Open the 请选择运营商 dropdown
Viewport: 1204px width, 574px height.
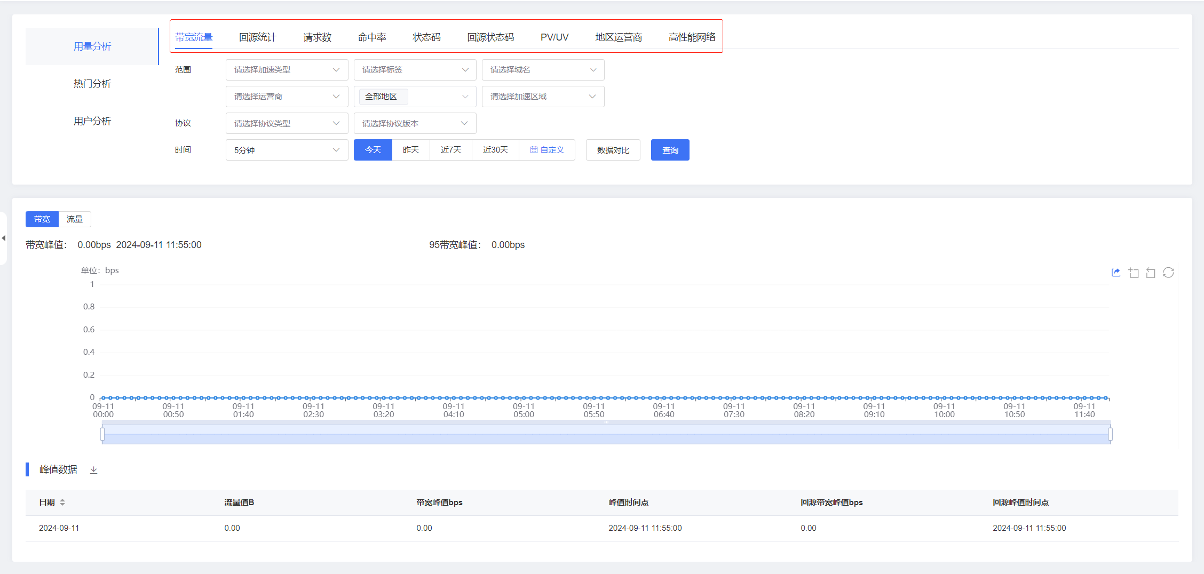point(287,97)
